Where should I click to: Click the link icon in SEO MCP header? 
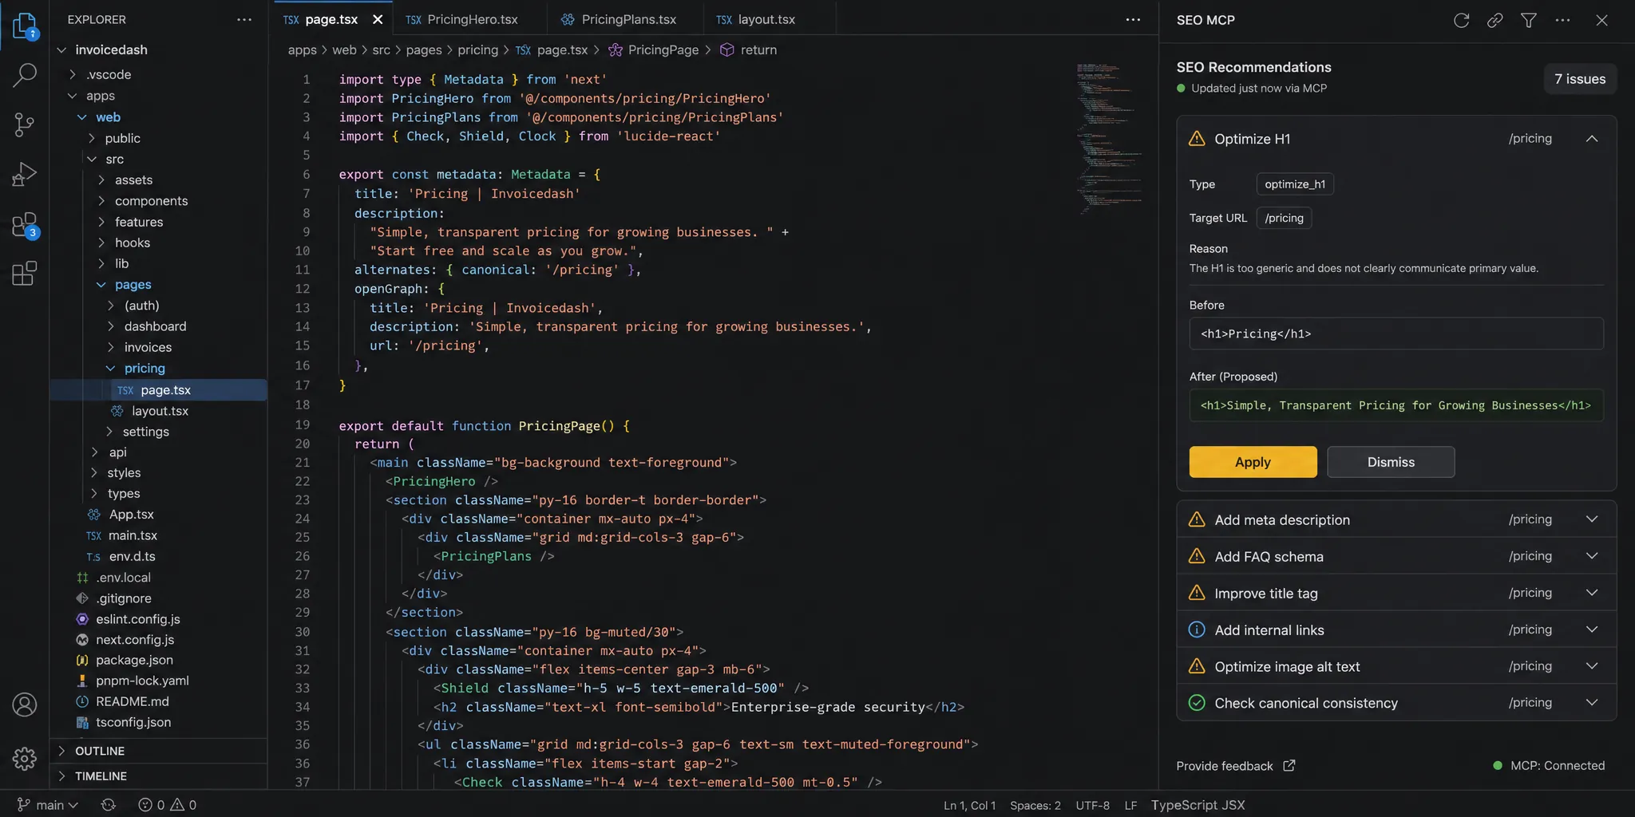[1494, 20]
